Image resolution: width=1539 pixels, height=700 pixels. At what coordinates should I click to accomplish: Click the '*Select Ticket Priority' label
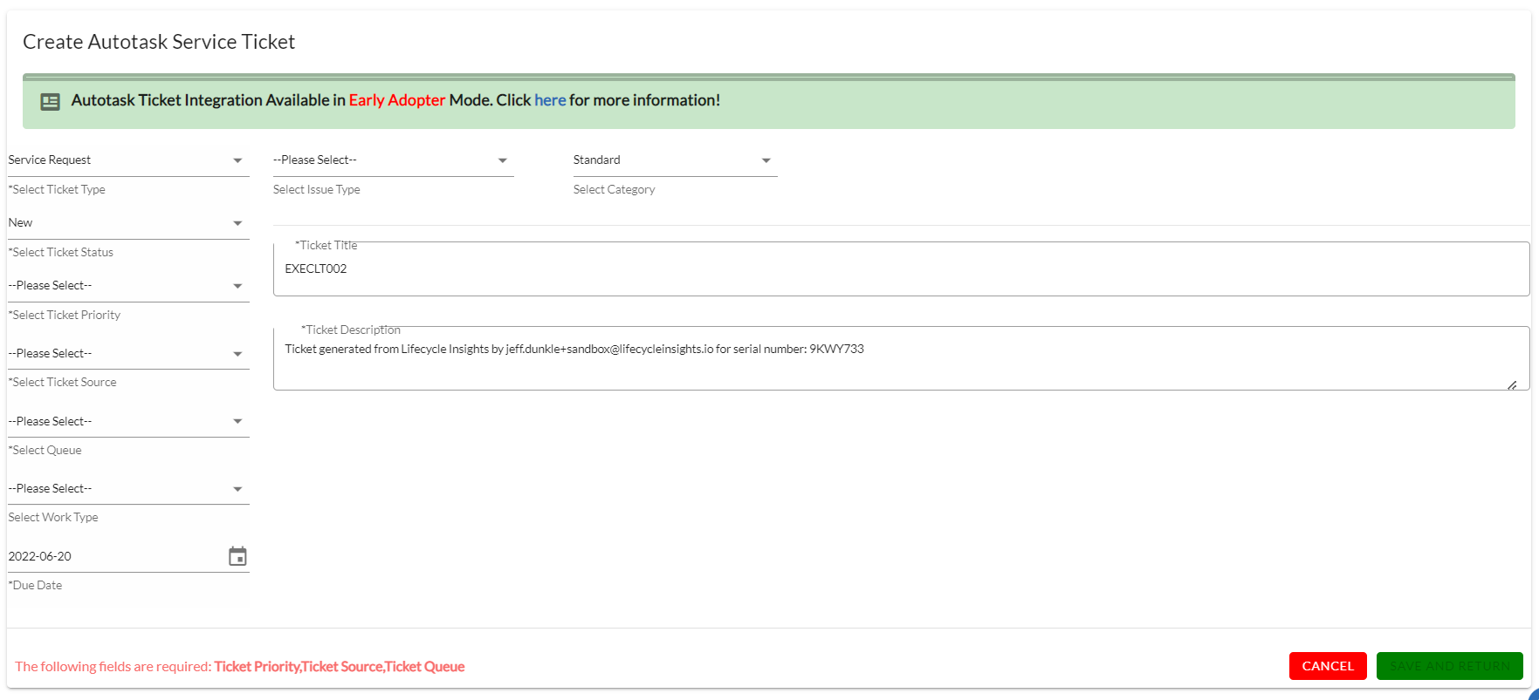(x=65, y=315)
